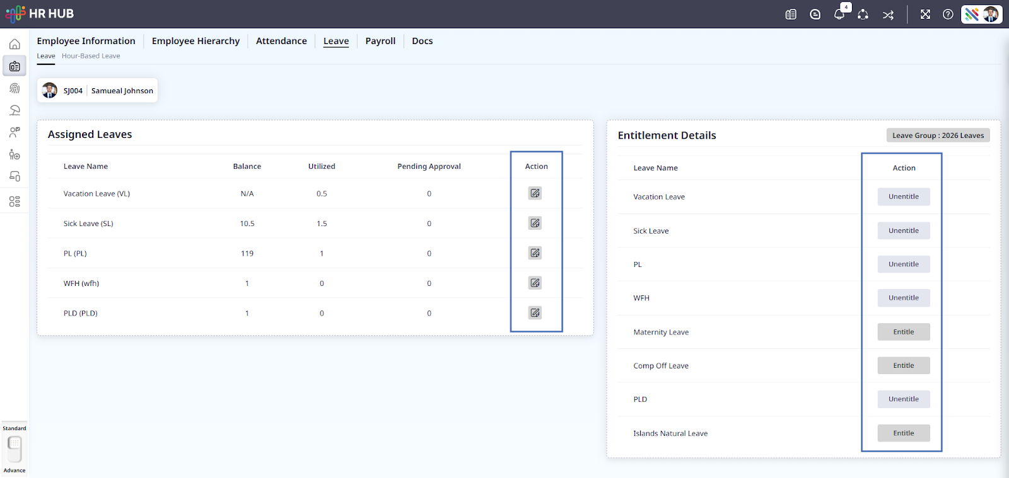Toggle the Standard/Advance mode switch
Image resolution: width=1009 pixels, height=478 pixels.
tap(15, 449)
